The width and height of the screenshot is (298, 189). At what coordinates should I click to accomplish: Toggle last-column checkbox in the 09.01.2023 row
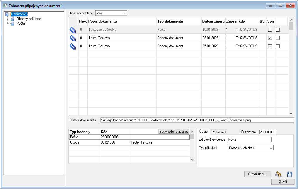click(x=278, y=38)
